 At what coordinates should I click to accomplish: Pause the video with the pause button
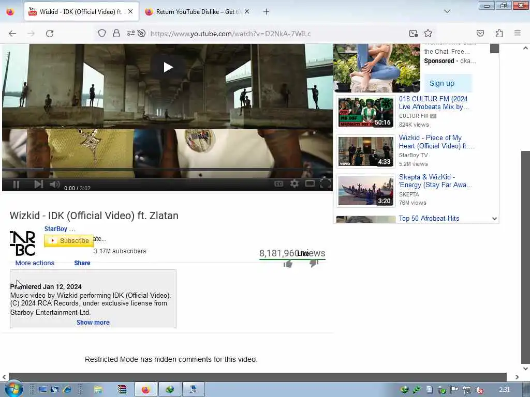16,185
